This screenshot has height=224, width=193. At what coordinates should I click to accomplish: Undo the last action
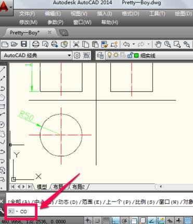click(126, 44)
